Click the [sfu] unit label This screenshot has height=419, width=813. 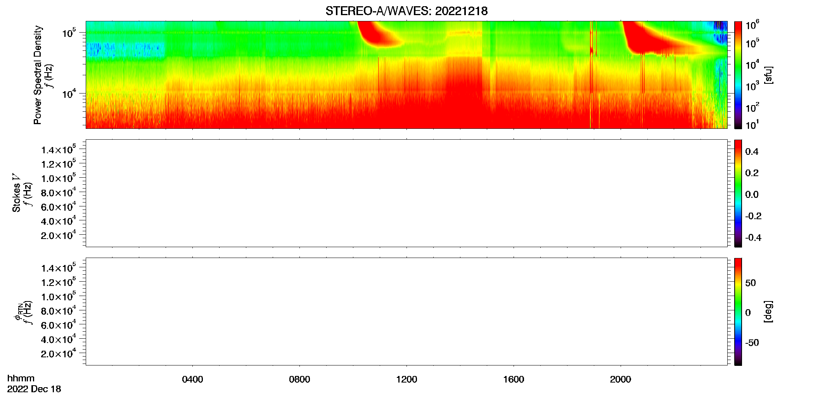tap(768, 75)
